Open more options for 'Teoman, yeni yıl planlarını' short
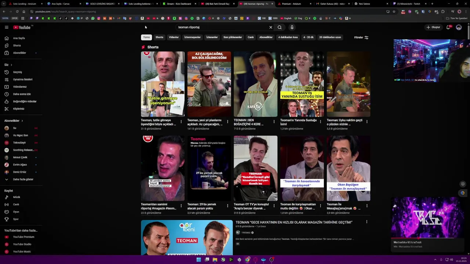The width and height of the screenshot is (470, 264). [227, 122]
